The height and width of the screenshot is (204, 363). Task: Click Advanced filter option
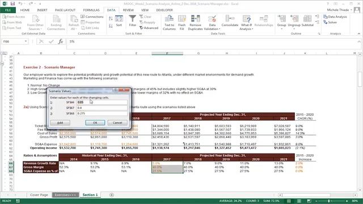[149, 28]
